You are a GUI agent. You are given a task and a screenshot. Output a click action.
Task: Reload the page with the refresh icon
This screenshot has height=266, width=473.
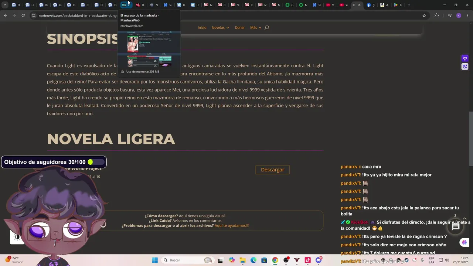coord(23,16)
